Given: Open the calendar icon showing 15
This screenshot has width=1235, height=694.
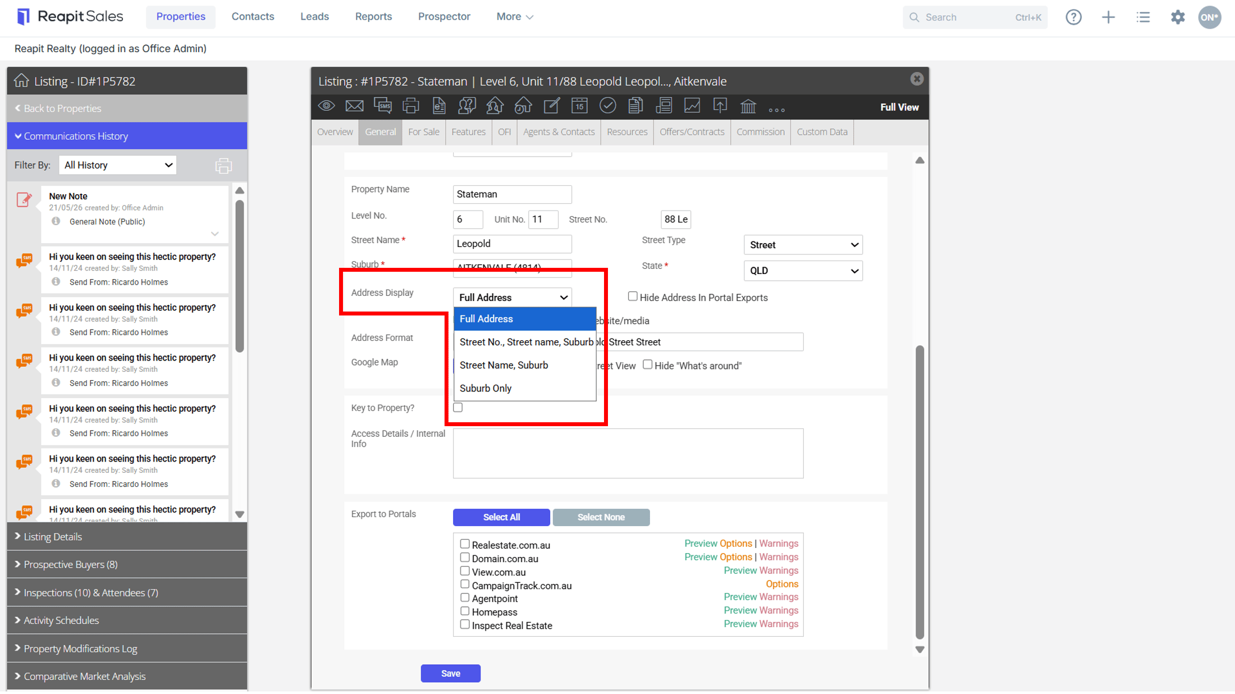Looking at the screenshot, I should [x=579, y=106].
